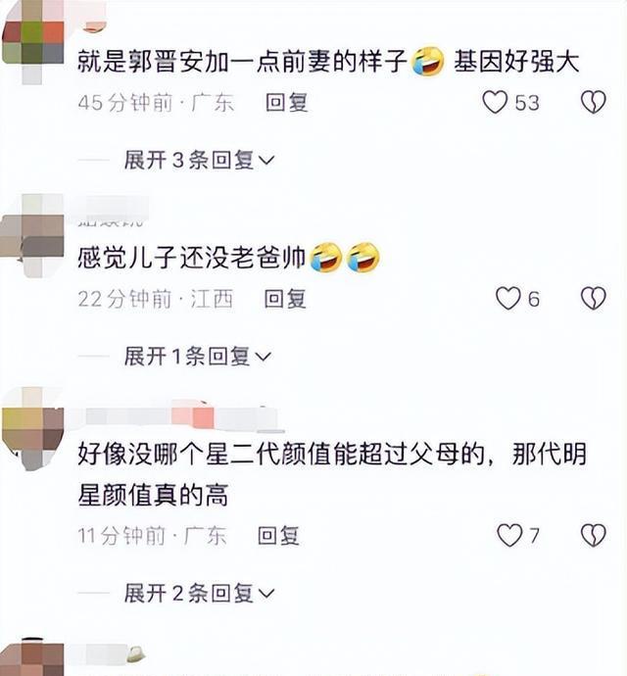Dislike the comment posted from 江西
The width and height of the screenshot is (627, 676).
[x=594, y=299]
